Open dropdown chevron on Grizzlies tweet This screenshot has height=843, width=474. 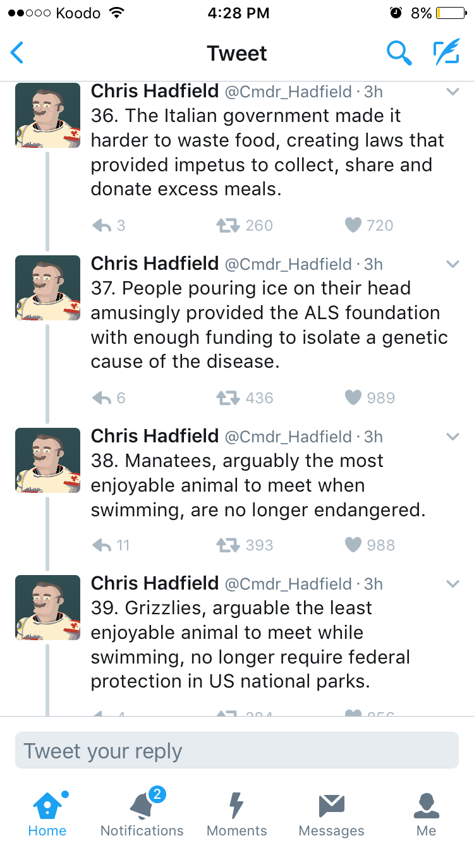[453, 584]
